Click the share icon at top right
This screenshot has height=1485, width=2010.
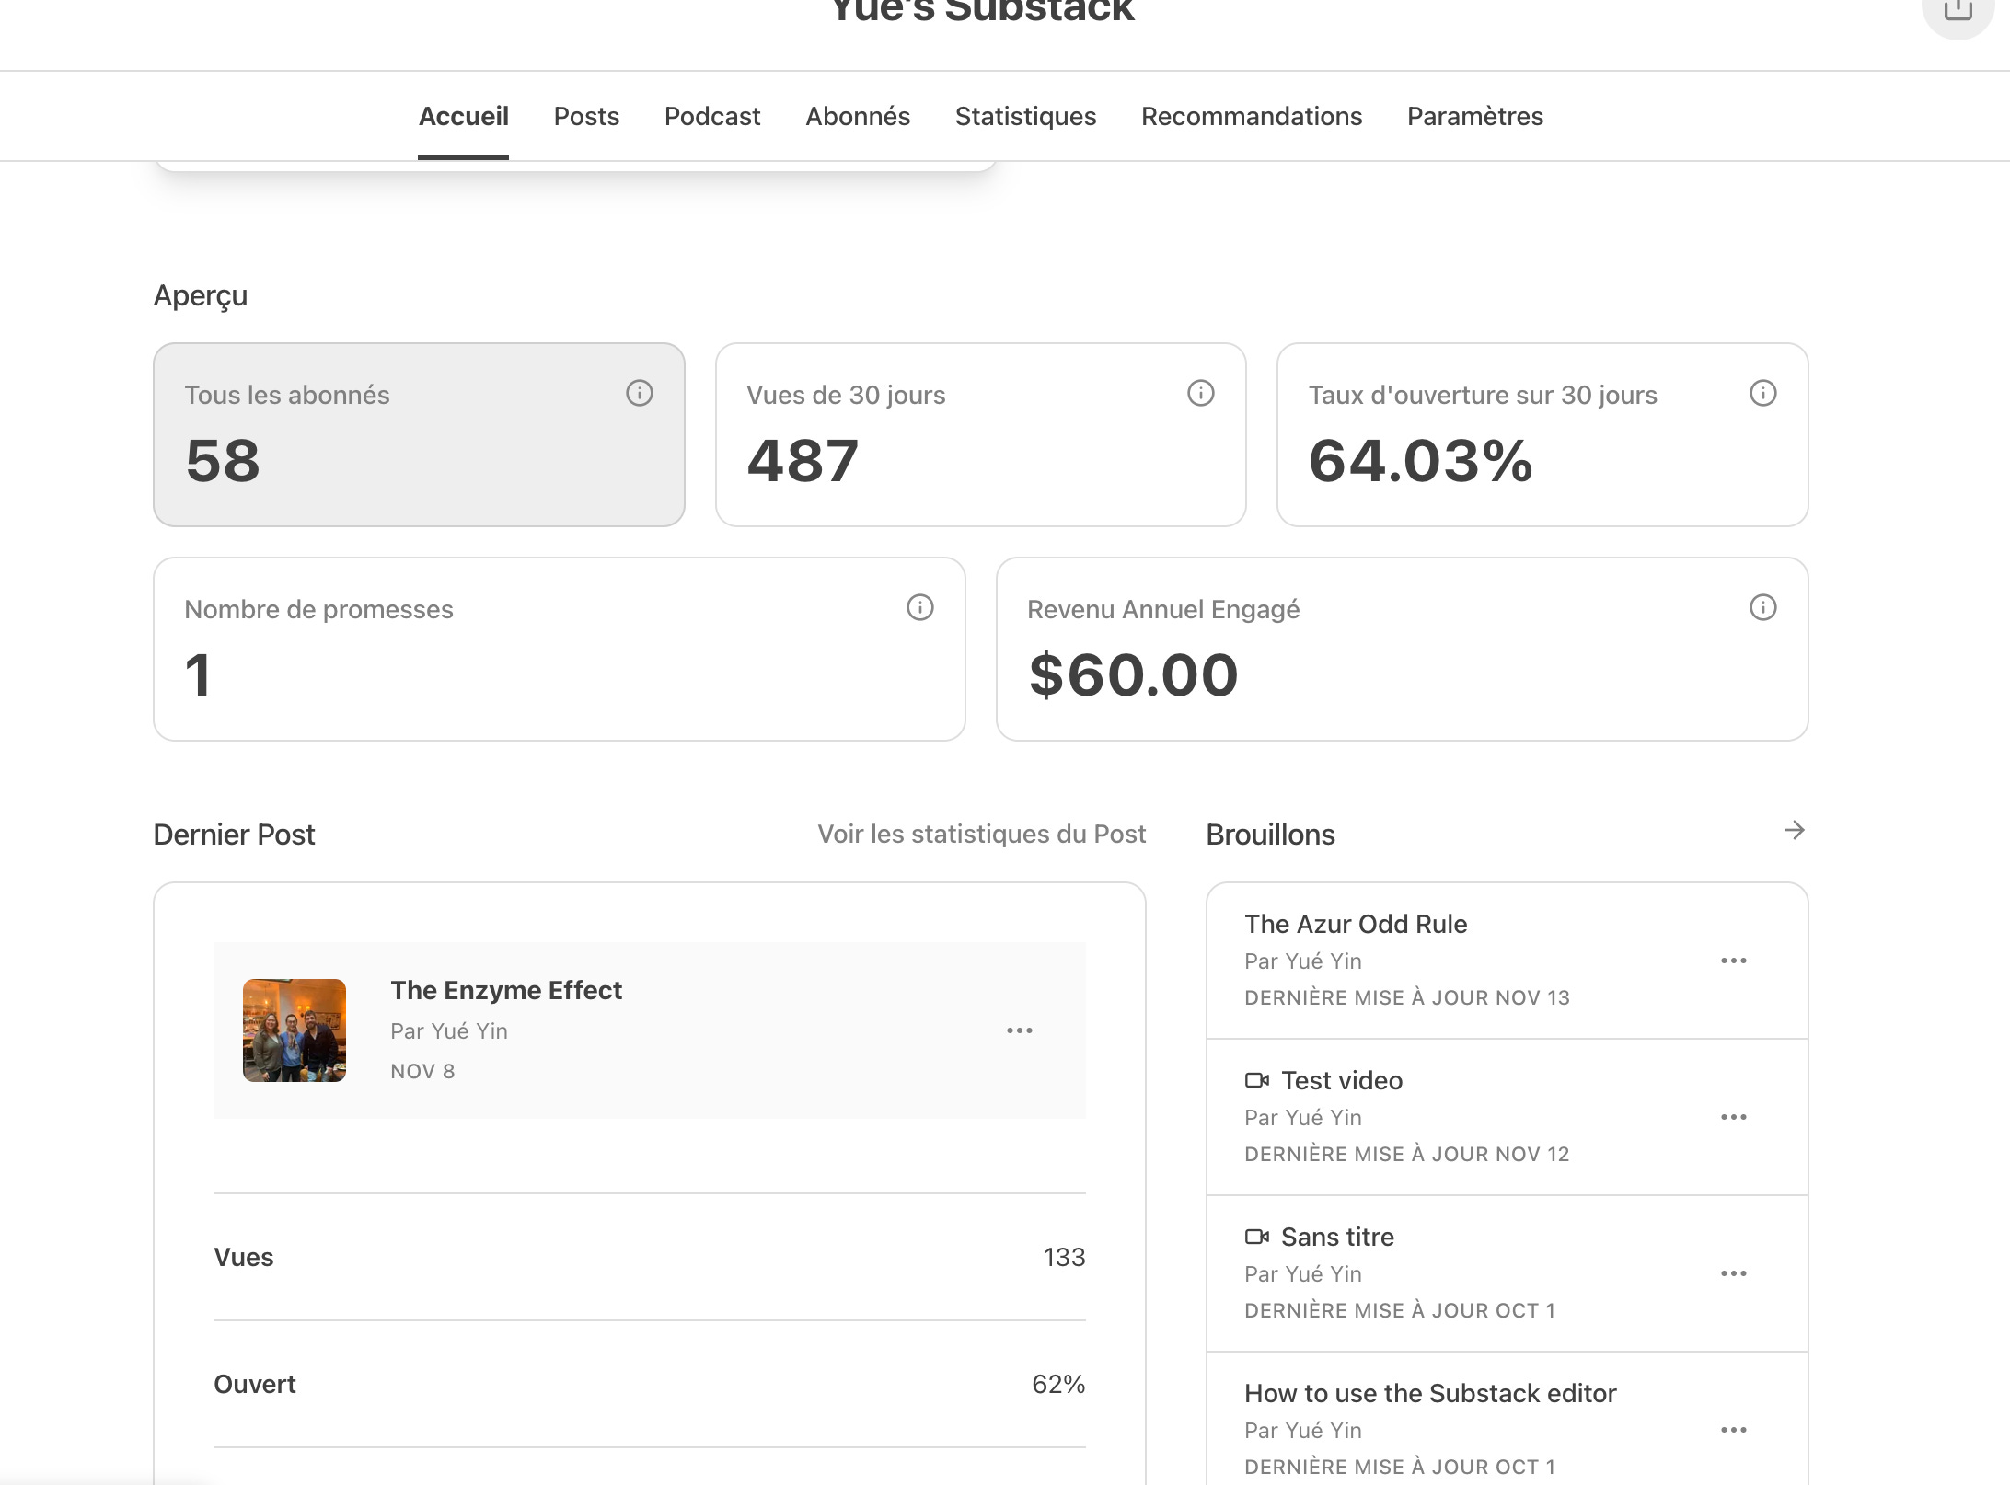pyautogui.click(x=1958, y=11)
